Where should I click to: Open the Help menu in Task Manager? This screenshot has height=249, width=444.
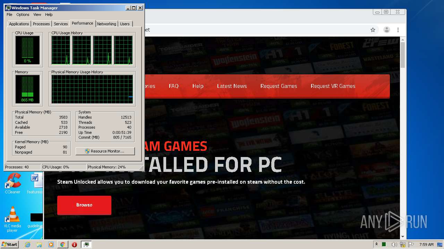pyautogui.click(x=49, y=15)
